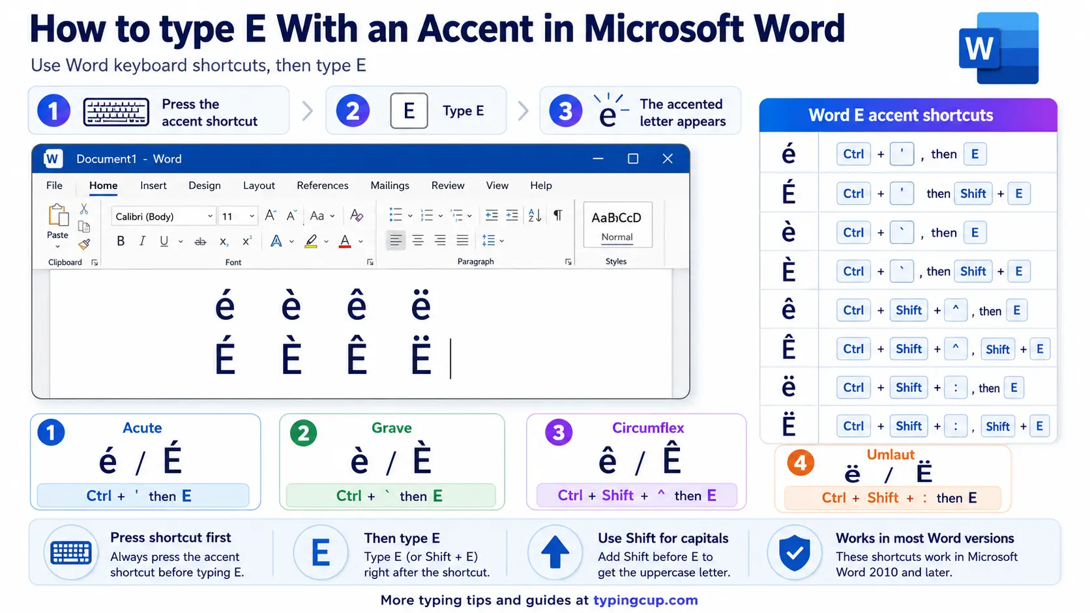Click the Paste clipboard icon

click(57, 216)
